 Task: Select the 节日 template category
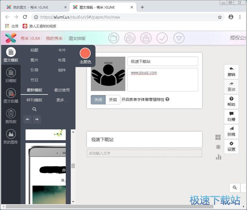click(x=34, y=80)
